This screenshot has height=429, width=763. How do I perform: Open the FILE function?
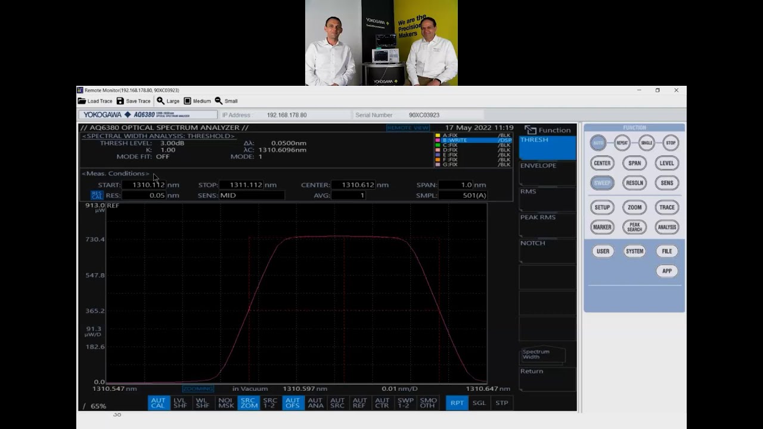point(667,251)
